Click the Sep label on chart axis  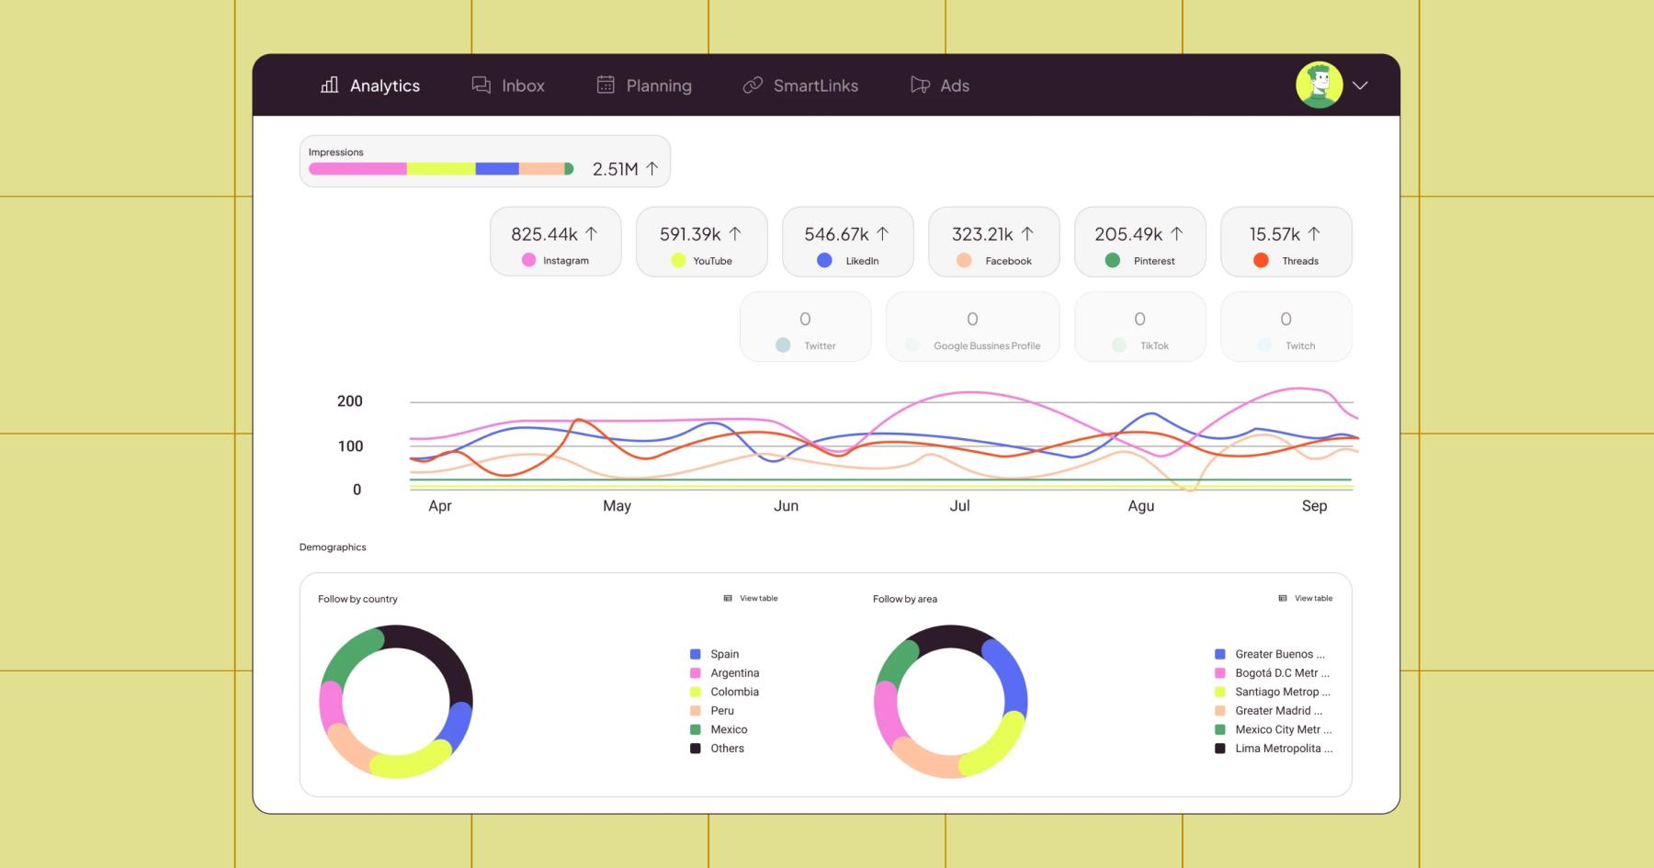point(1314,506)
